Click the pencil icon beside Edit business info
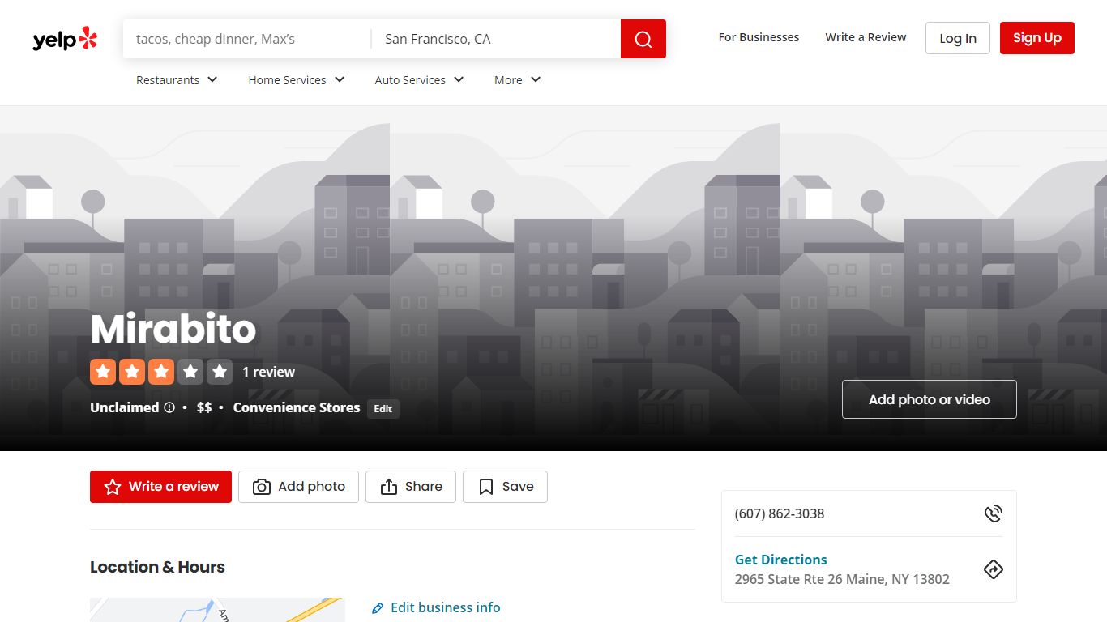This screenshot has height=622, width=1107. tap(378, 608)
